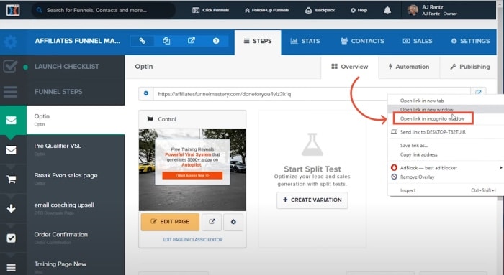The height and width of the screenshot is (275, 504).
Task: Click EDIT PAGE IN CLASSIC EDITOR link
Action: 192,239
